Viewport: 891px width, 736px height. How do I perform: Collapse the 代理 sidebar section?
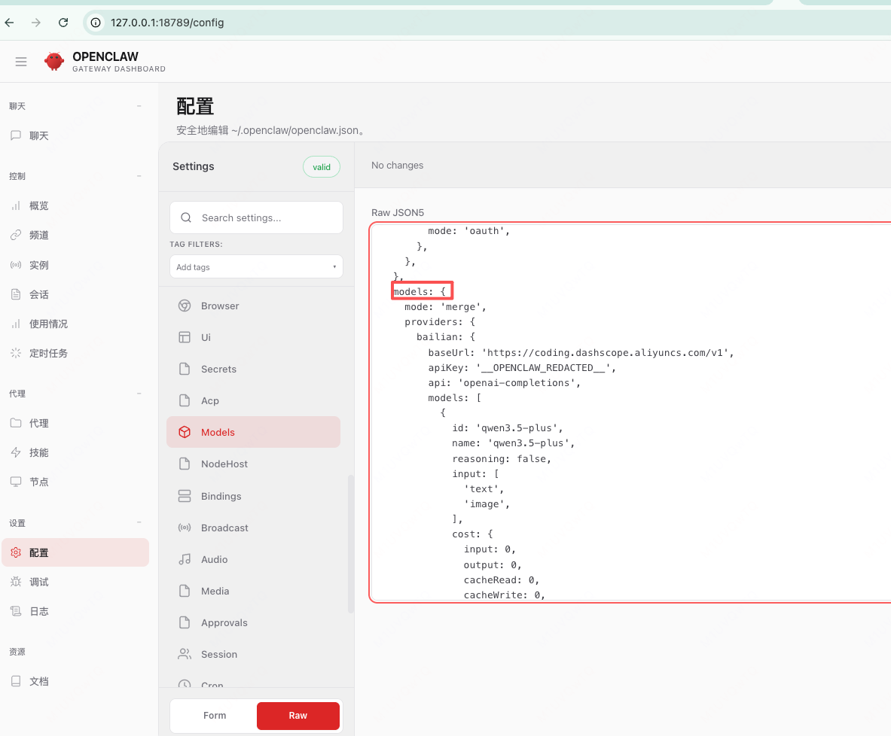[x=139, y=394]
